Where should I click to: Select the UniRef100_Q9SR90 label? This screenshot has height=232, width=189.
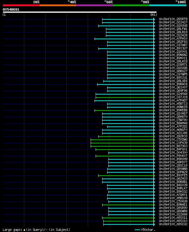click(x=173, y=208)
